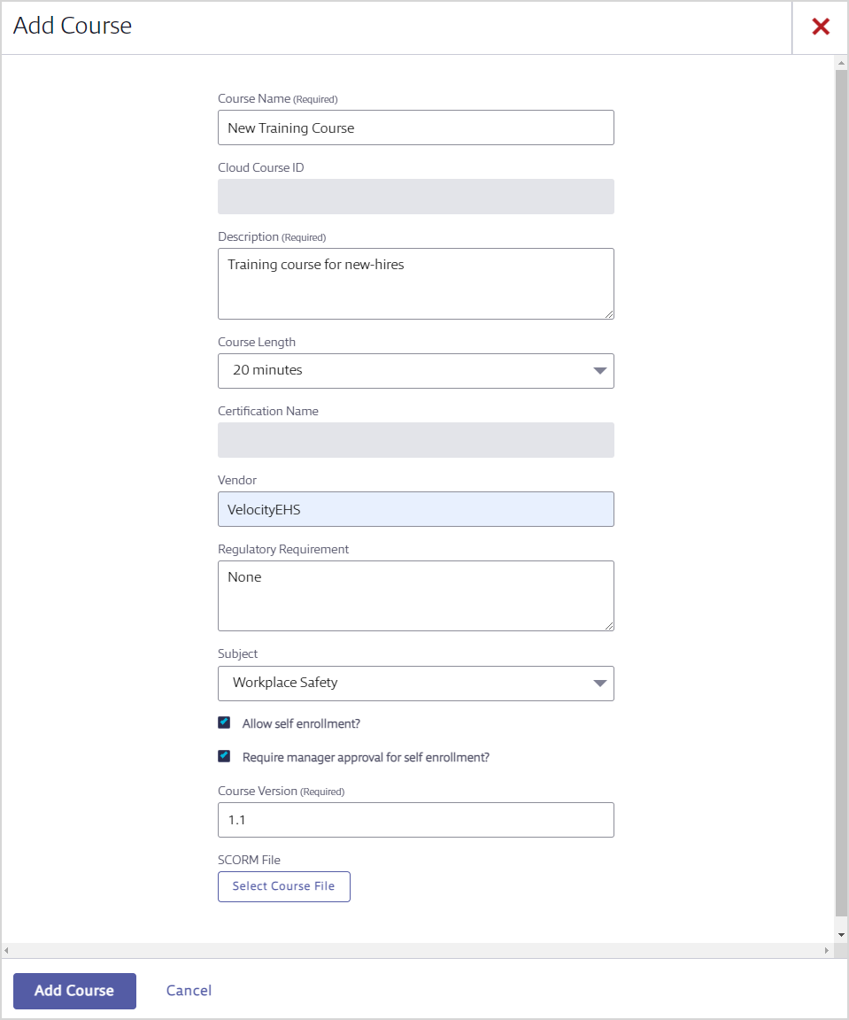Uncheck Allow self enrollment checkbox

click(224, 722)
